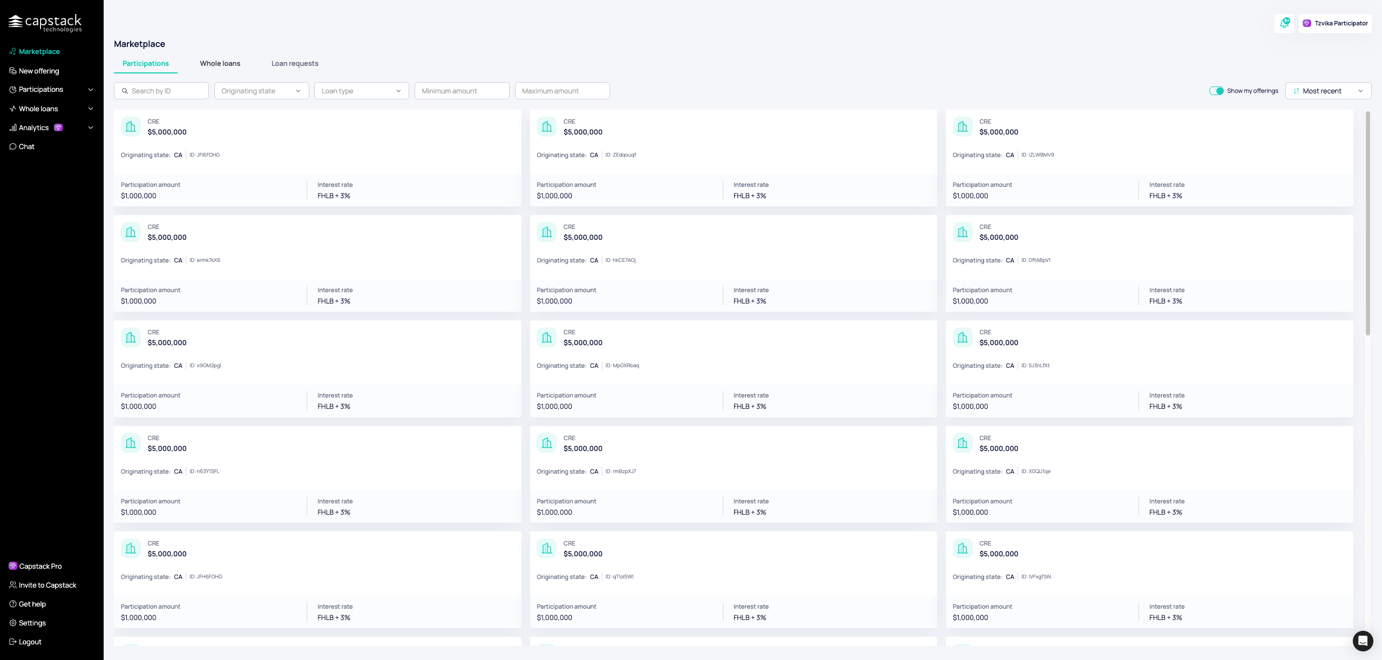
Task: Click the notifications bell icon
Action: pos(1284,23)
